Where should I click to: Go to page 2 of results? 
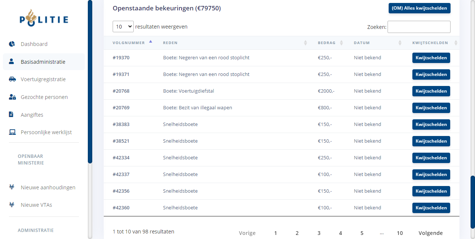click(x=297, y=233)
